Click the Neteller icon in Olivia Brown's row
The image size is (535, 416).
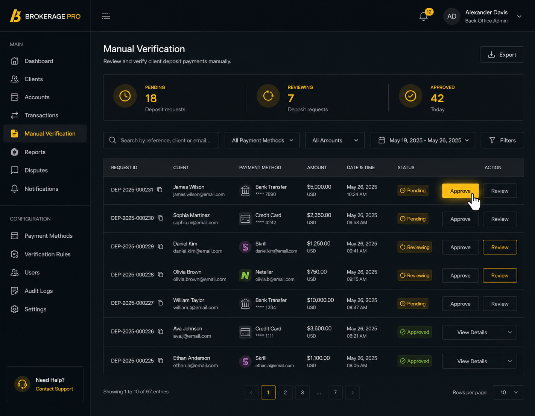(x=245, y=275)
